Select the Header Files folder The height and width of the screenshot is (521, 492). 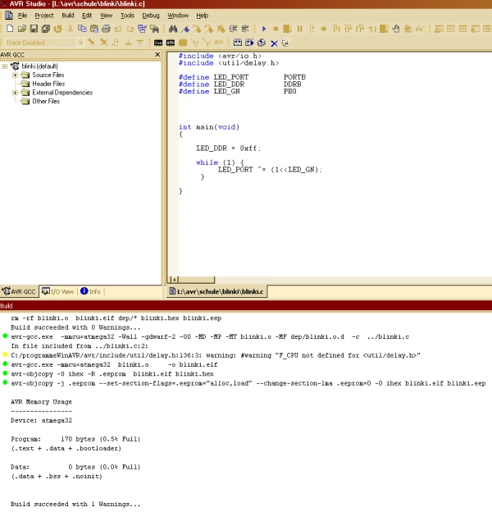pyautogui.click(x=48, y=84)
